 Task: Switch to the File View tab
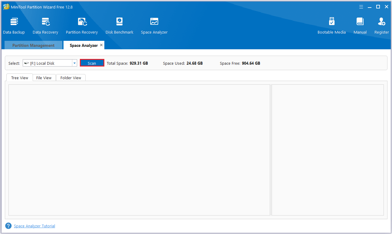click(44, 78)
